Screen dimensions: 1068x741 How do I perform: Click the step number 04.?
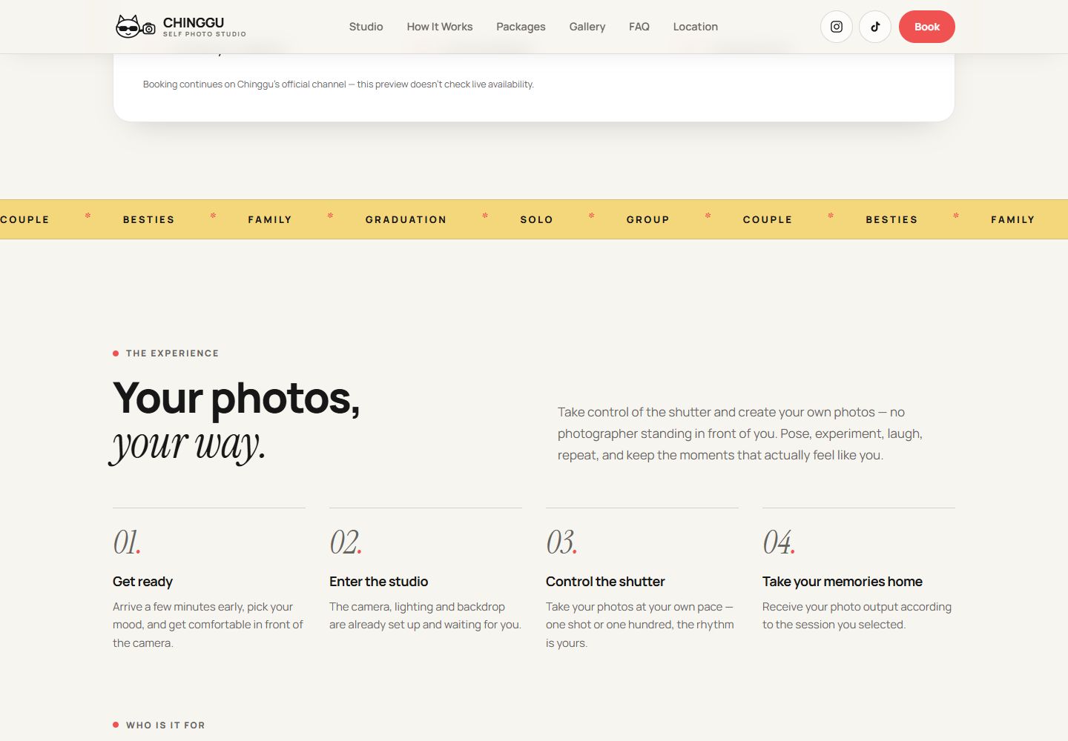tap(779, 542)
